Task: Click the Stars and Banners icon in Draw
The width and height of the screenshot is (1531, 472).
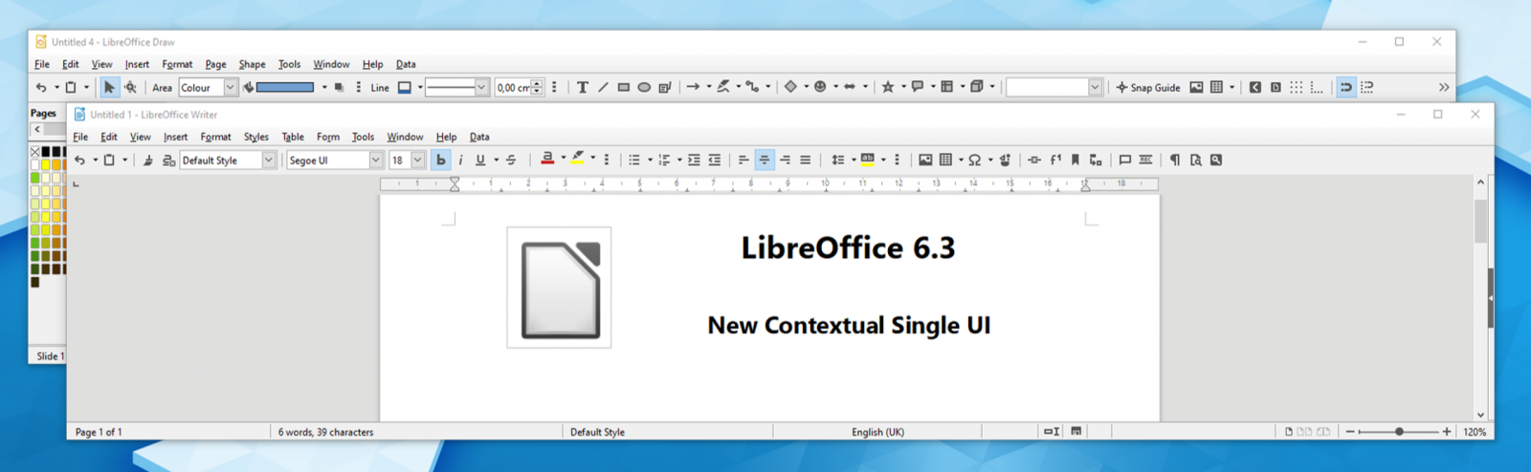Action: point(888,87)
